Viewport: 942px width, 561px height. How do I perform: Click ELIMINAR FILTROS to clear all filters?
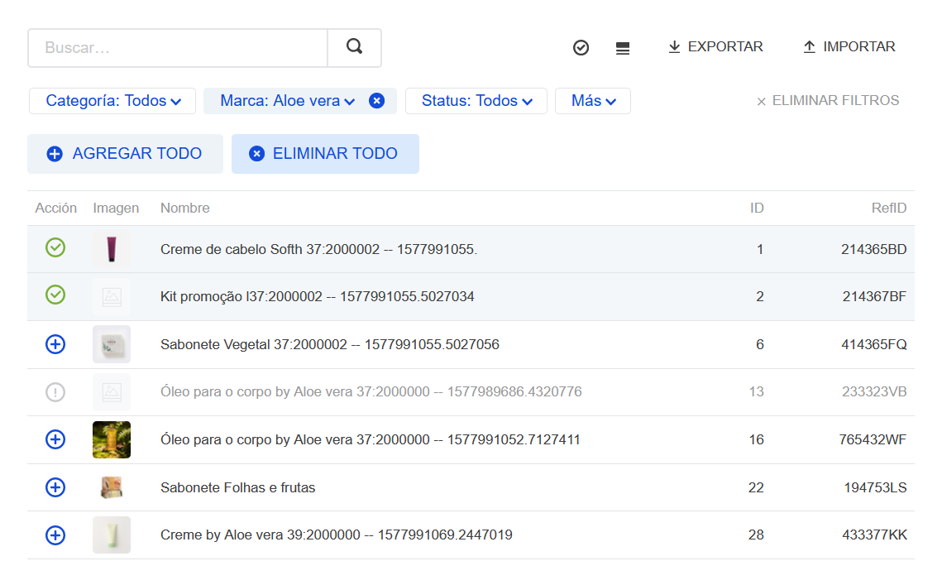pyautogui.click(x=827, y=100)
